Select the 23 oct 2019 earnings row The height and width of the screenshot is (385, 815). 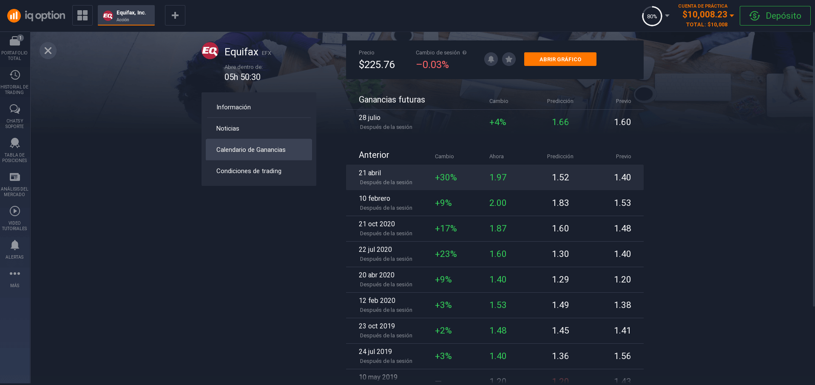[495, 331]
